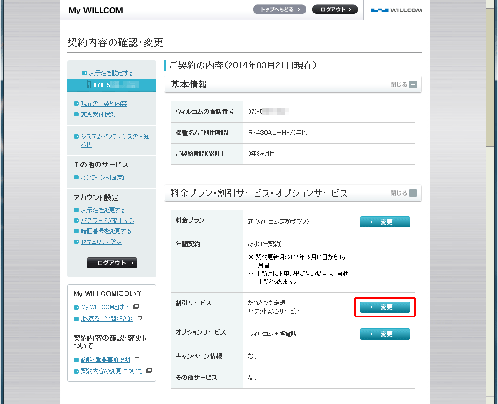Screen dimensions: 498x404
Task: Click the その他サービス row label
Action: [196, 378]
